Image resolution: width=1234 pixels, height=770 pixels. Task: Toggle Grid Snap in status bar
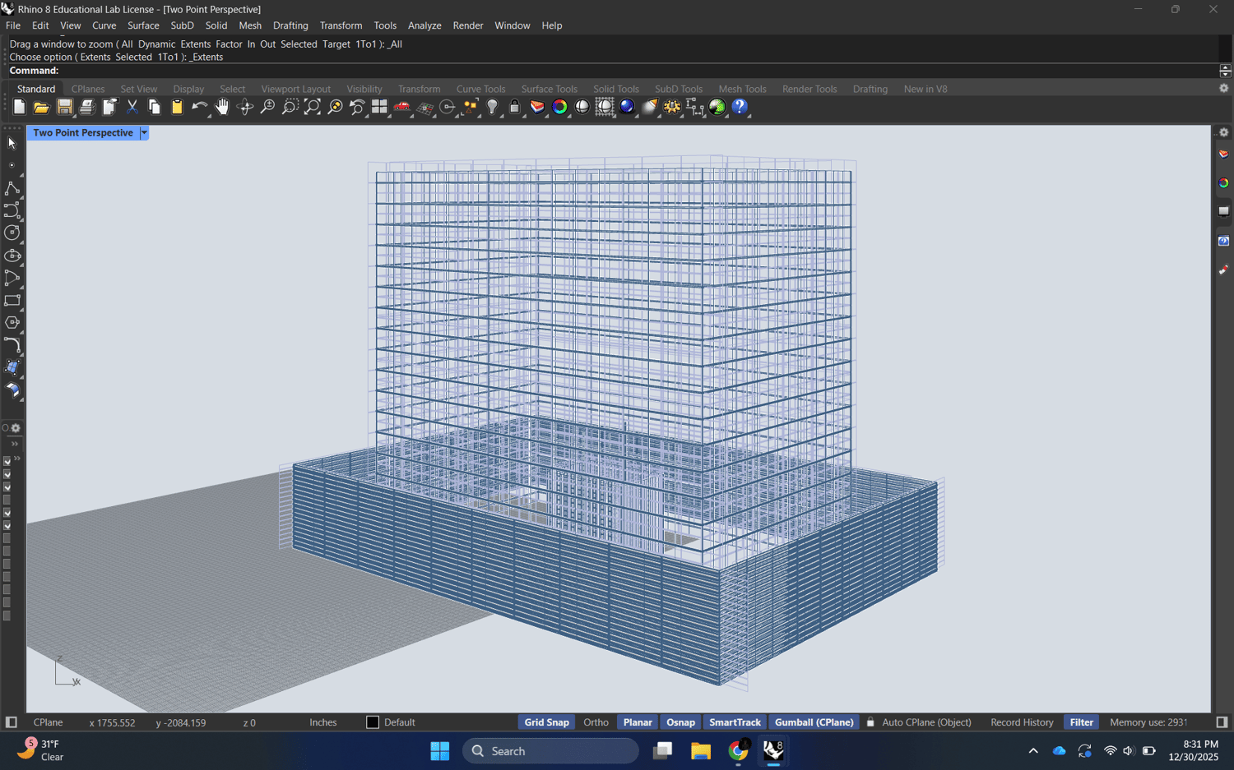click(x=546, y=722)
